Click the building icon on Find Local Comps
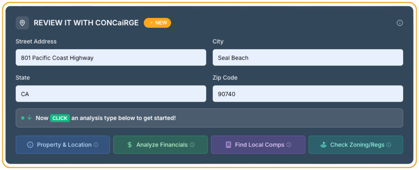The width and height of the screenshot is (419, 170). tap(228, 145)
